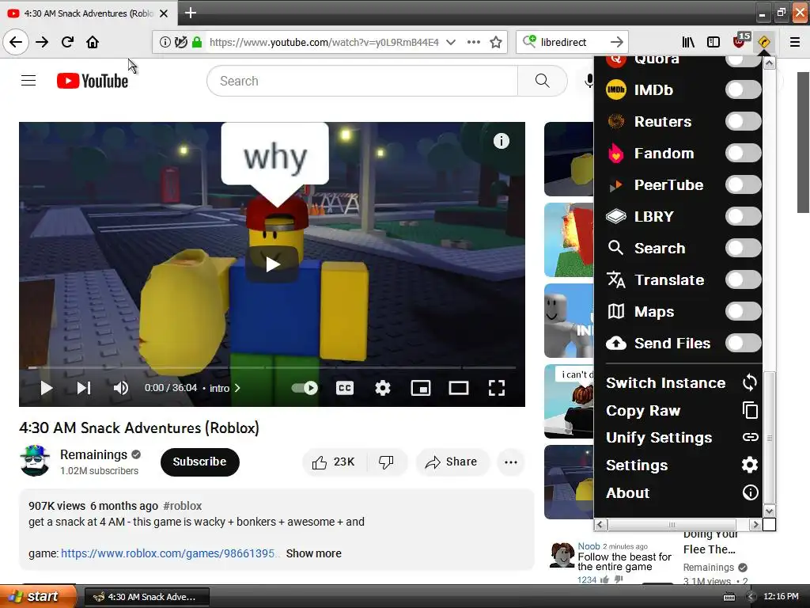Viewport: 810px width, 608px height.
Task: Open the browser Library icon
Action: point(688,42)
